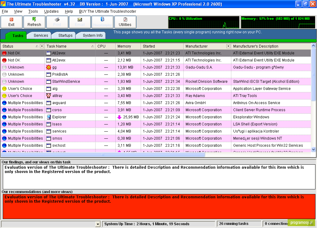Click the blue status icon for svchost
This screenshot has height=228, width=317.
click(4, 146)
